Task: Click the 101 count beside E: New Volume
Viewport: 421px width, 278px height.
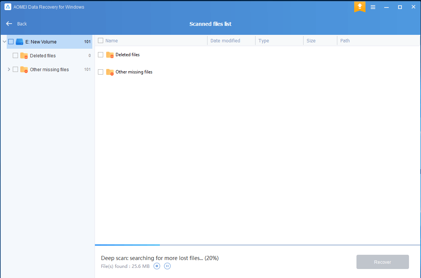Action: [x=87, y=42]
